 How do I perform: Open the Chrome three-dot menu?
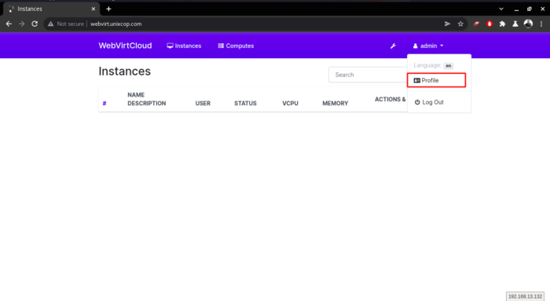(541, 24)
